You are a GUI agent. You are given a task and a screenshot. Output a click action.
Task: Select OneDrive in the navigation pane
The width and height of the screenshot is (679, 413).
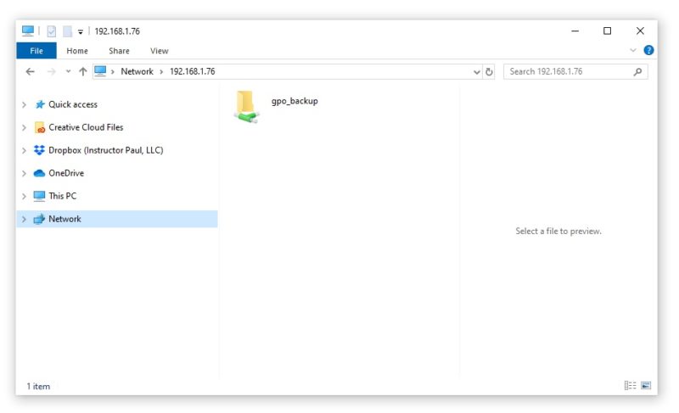tap(65, 173)
